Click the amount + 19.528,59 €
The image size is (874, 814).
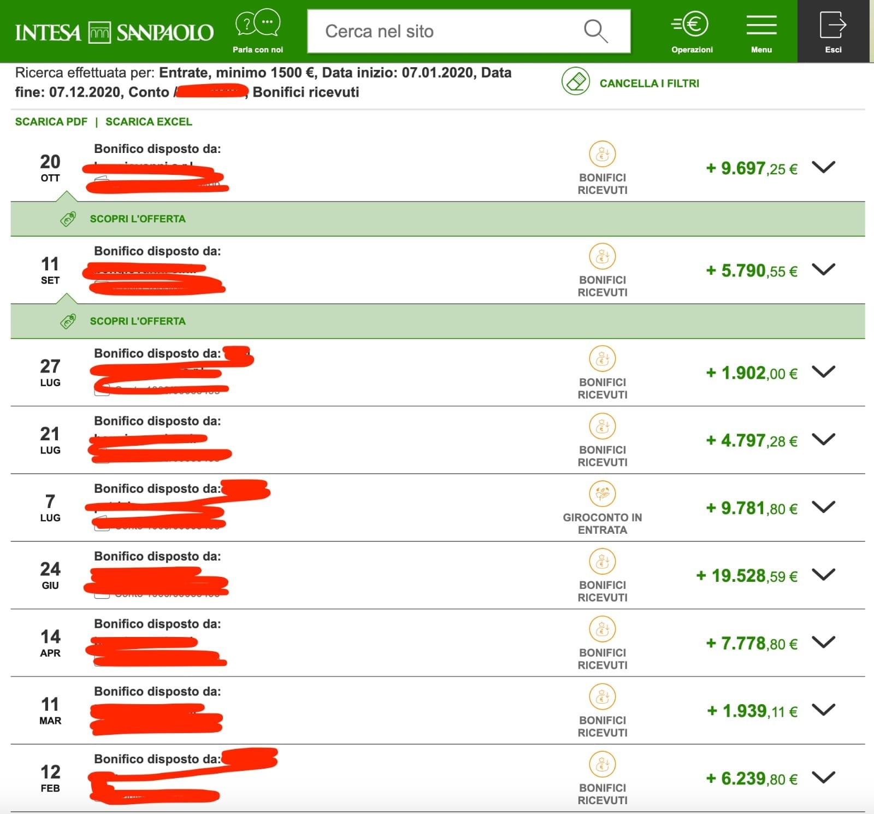[747, 576]
